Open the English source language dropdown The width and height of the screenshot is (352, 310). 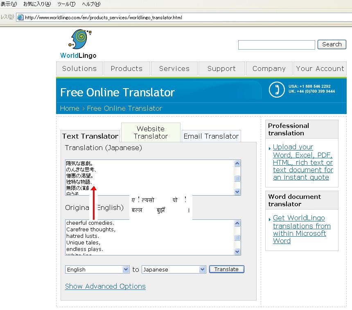tap(97, 269)
